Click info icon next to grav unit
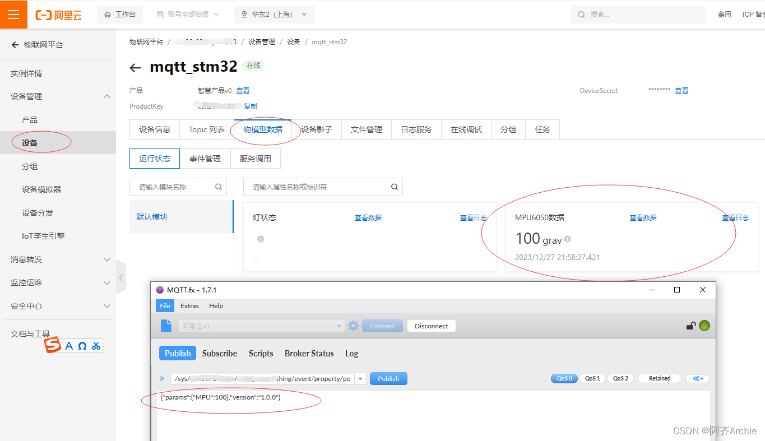Image resolution: width=765 pixels, height=441 pixels. 567,239
